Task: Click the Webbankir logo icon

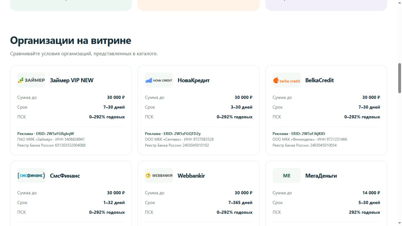Action: [x=159, y=176]
